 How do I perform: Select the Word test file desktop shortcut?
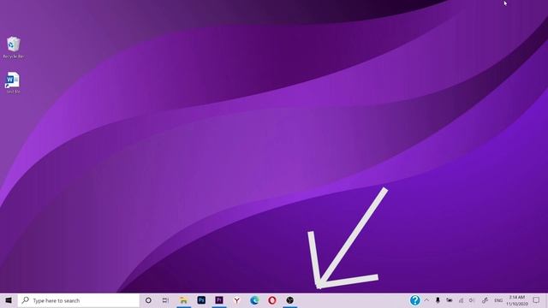click(x=14, y=83)
